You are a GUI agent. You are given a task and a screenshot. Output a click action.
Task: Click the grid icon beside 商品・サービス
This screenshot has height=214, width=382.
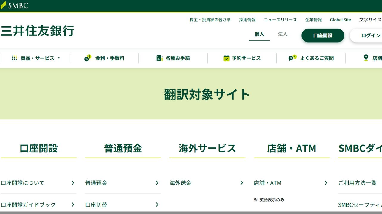(14, 58)
